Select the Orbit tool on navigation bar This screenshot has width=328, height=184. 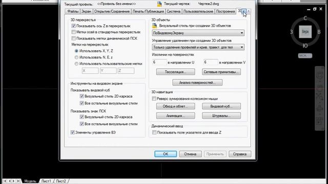click(x=320, y=108)
